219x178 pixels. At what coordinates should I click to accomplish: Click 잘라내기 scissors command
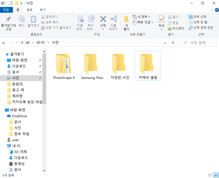49,17
